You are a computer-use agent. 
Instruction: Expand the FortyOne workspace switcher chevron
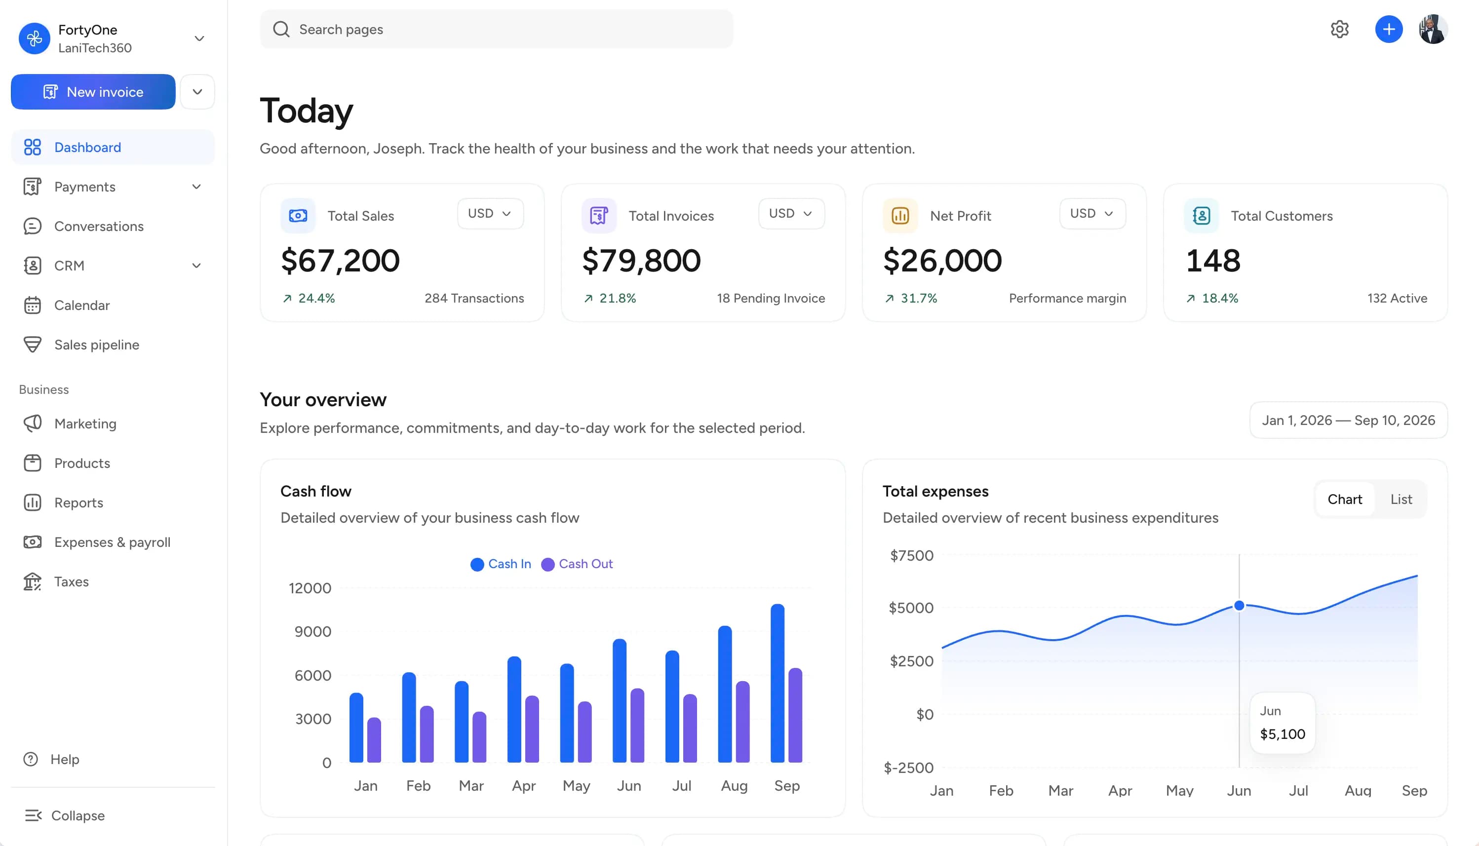tap(199, 38)
